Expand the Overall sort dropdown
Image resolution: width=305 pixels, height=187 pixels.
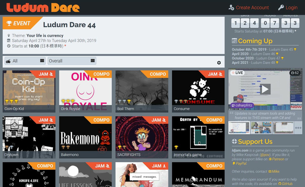[72, 61]
